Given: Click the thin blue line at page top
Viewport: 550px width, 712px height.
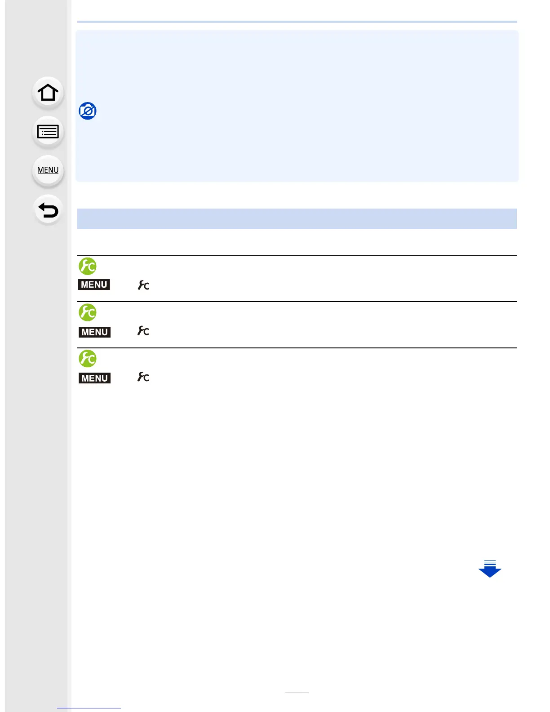Looking at the screenshot, I should click(297, 22).
